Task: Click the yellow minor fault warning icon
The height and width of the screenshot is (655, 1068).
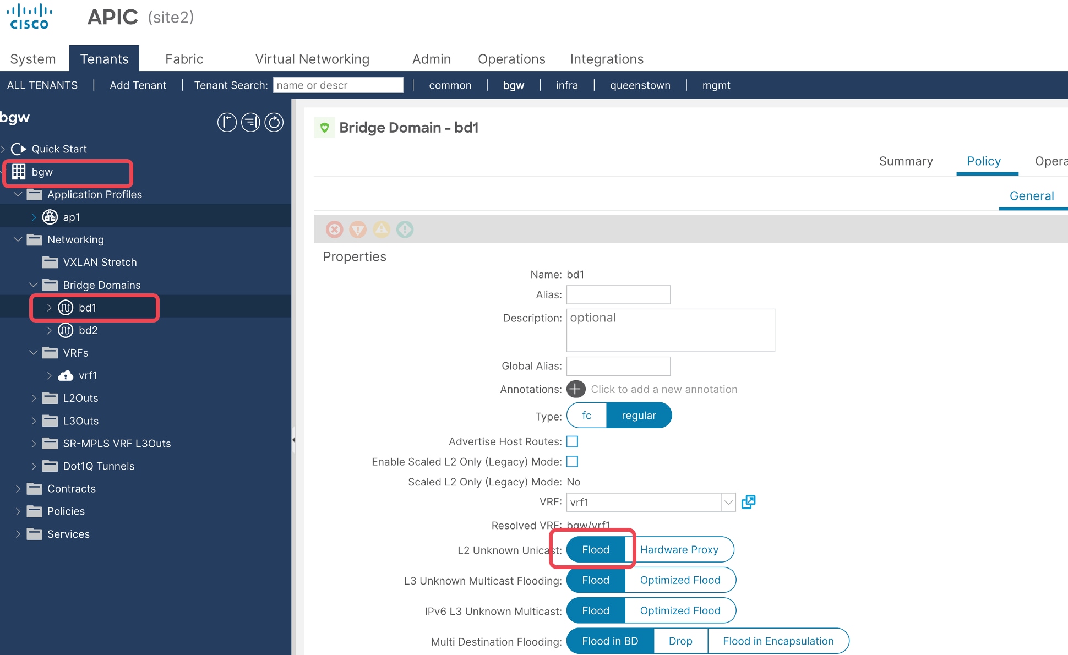Action: pyautogui.click(x=382, y=229)
